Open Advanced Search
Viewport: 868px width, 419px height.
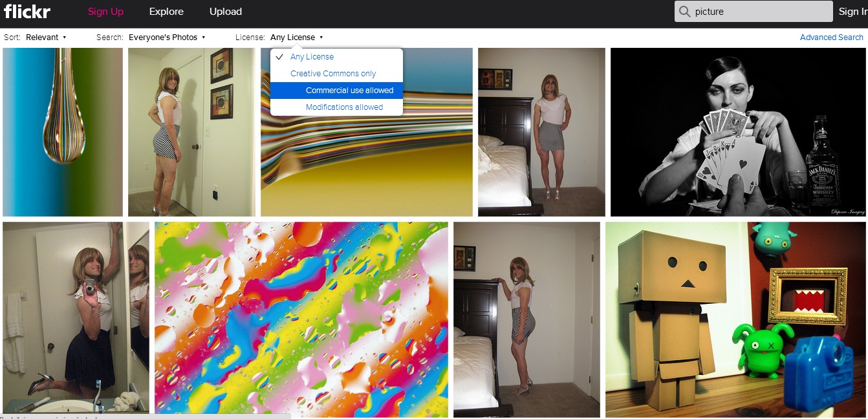[832, 38]
